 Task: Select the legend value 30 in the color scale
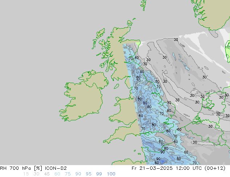36,174
